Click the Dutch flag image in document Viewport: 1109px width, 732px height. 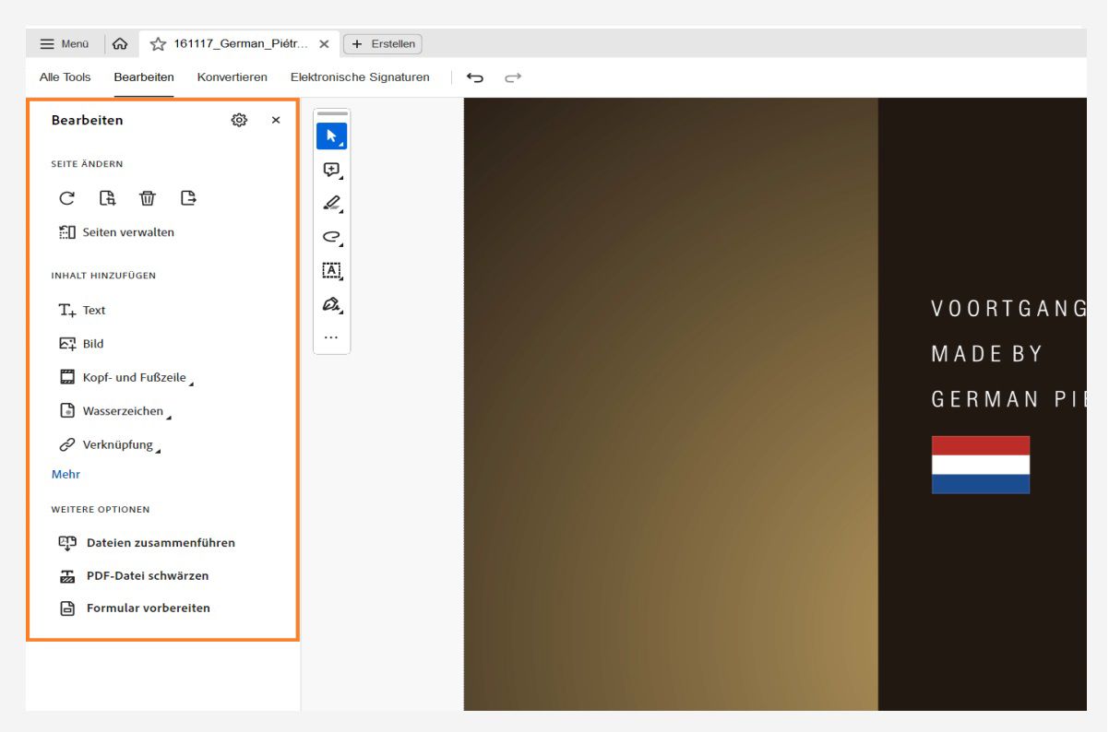coord(980,465)
